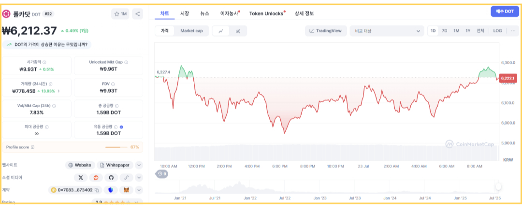
Task: Open the X (Twitter) social link
Action: click(x=81, y=178)
